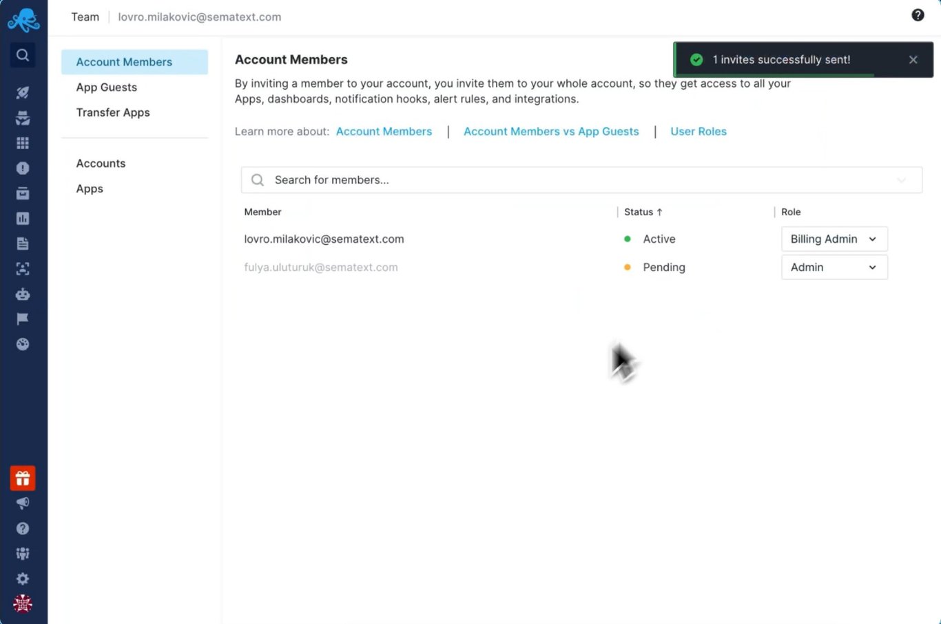
Task: Open the Accounts section
Action: click(101, 163)
